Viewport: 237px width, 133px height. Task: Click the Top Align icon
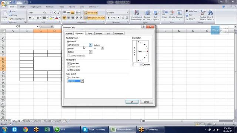click(x=64, y=13)
